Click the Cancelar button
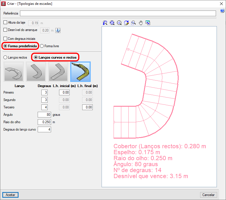Screen dimensions: 226x200 click(208, 195)
